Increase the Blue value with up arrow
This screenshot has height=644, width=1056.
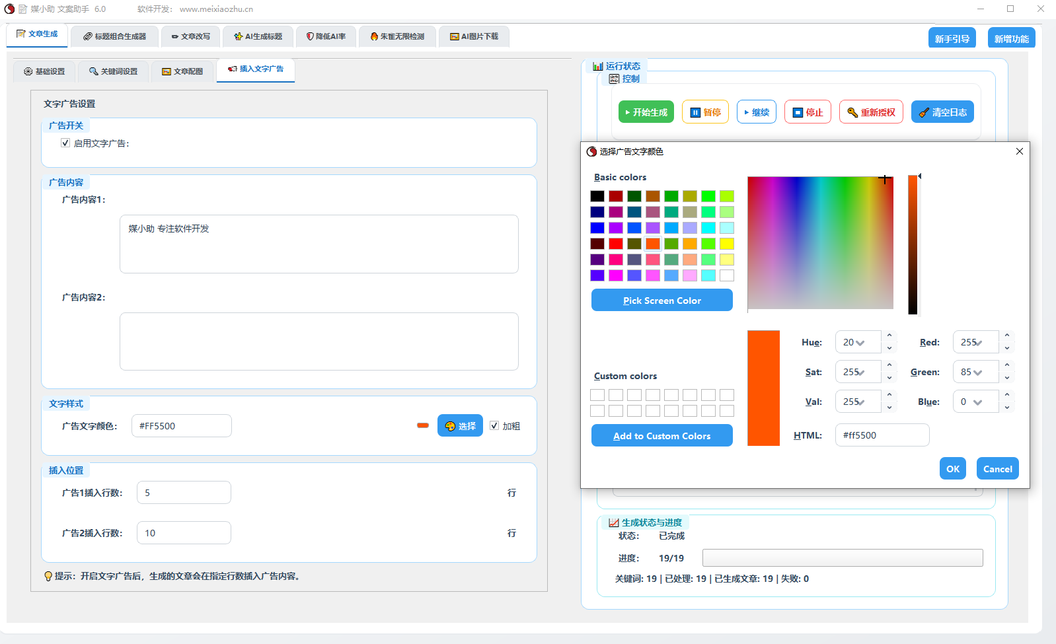point(1007,395)
